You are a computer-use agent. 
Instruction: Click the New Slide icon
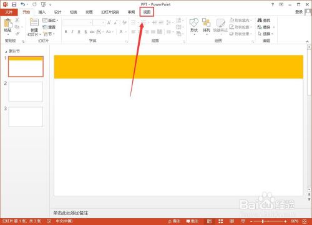[x=34, y=22]
